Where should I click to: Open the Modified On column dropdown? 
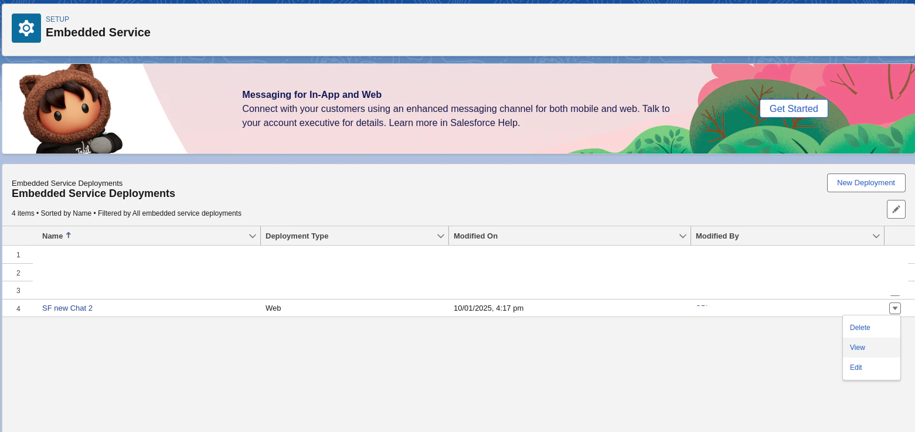(x=682, y=236)
